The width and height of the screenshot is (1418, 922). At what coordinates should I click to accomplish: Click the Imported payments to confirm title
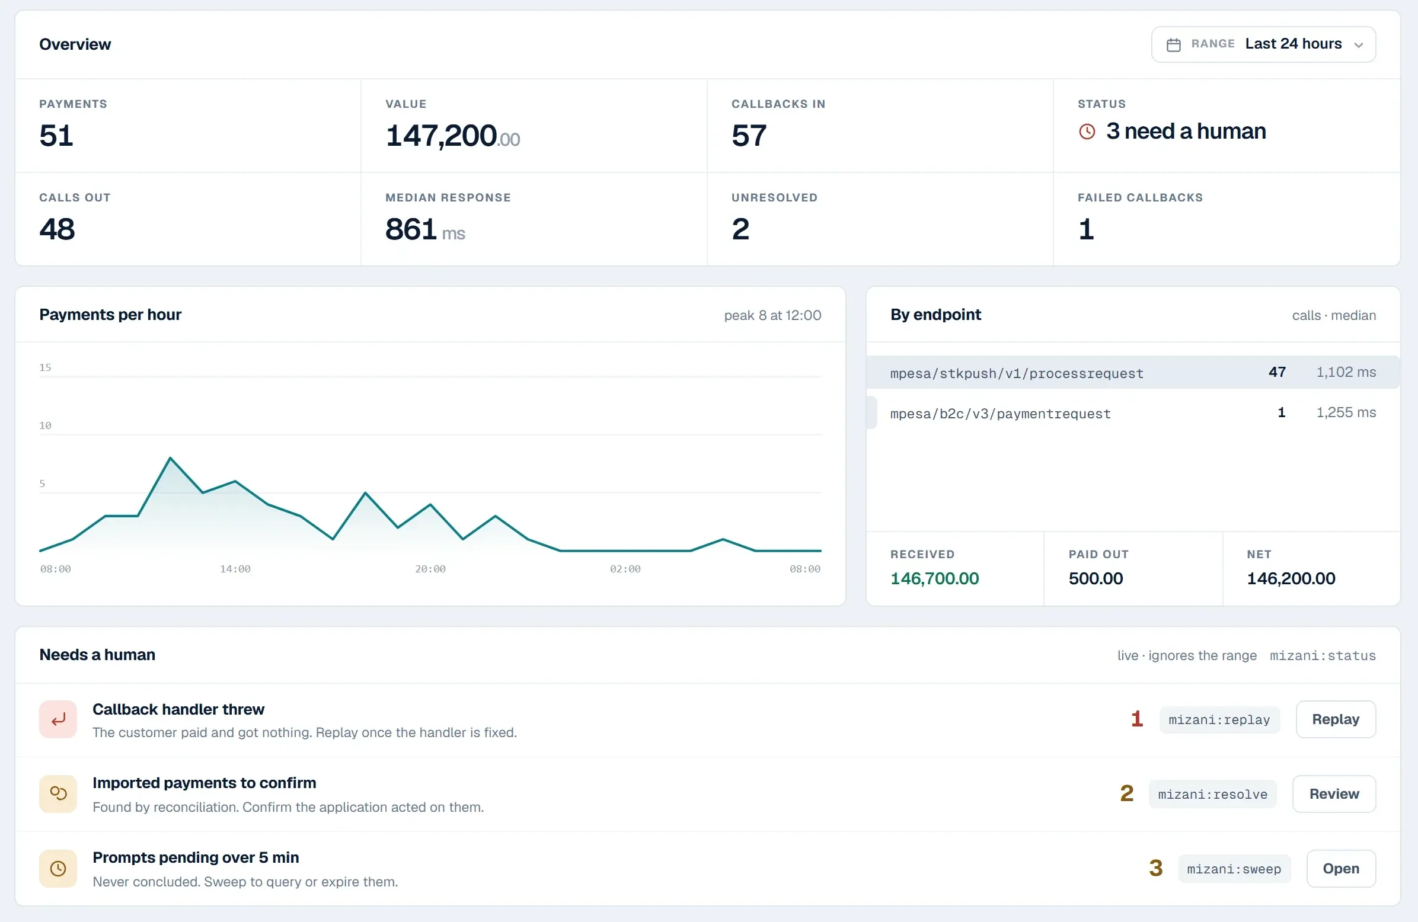tap(205, 783)
